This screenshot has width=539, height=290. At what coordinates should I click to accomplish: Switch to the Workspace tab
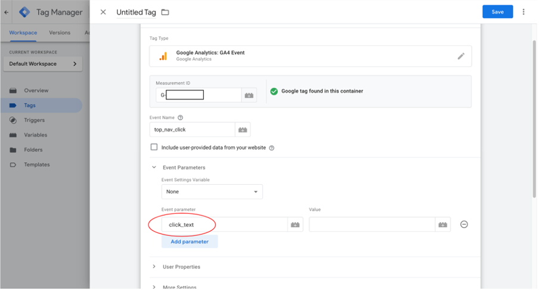(x=23, y=33)
